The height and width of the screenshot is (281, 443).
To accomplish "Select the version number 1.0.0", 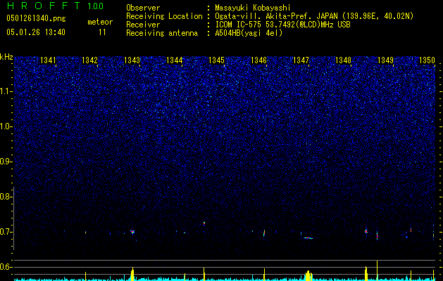I will (x=95, y=6).
